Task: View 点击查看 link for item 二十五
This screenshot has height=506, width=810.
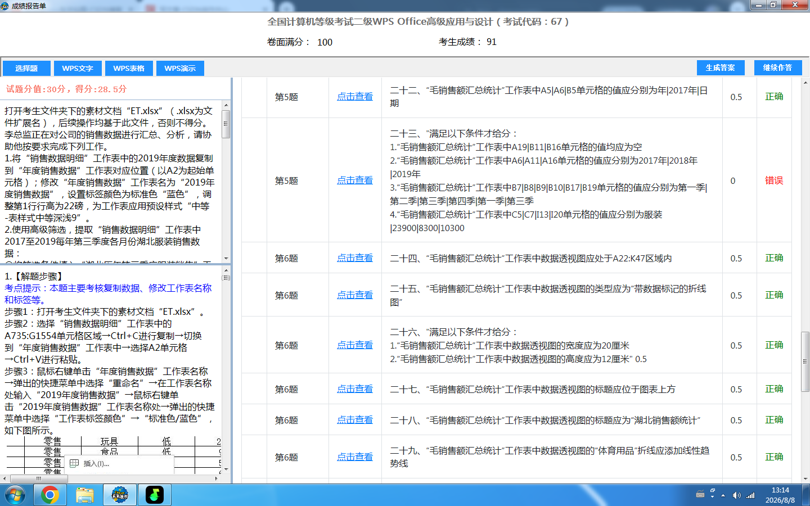Action: pos(354,295)
